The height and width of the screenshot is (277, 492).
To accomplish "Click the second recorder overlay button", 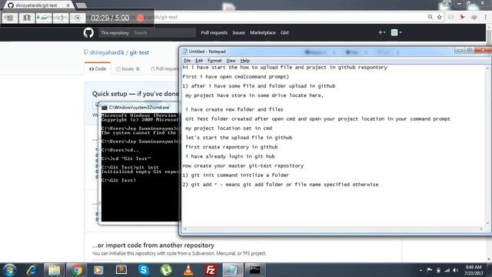I will tap(27, 18).
